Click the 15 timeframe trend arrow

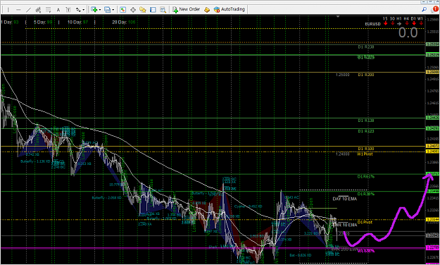point(386,23)
